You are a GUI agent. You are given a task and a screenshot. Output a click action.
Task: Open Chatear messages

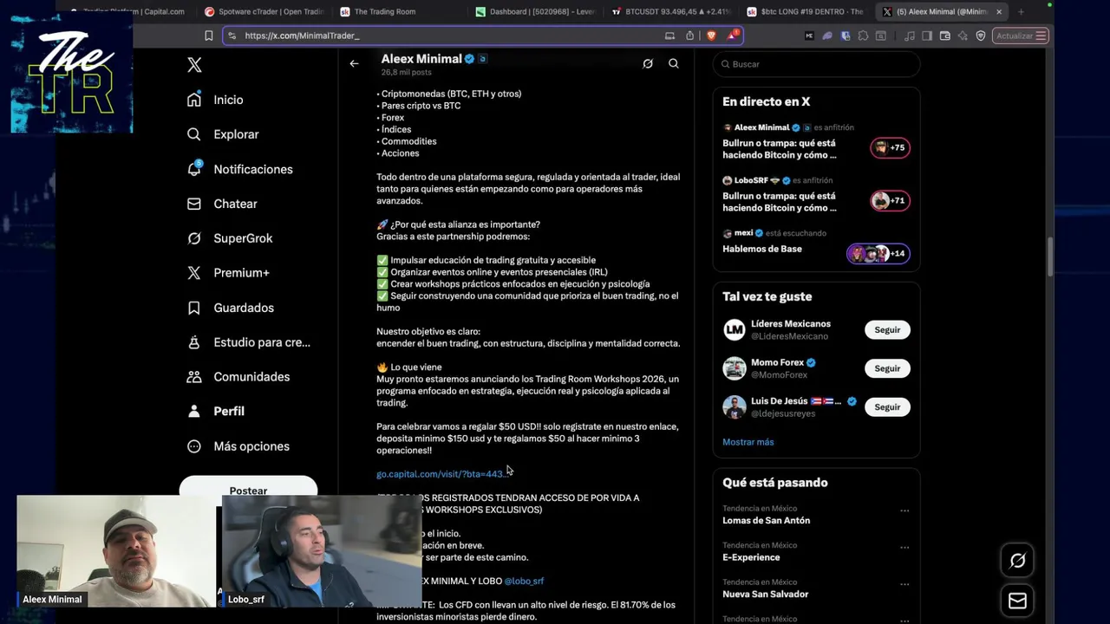click(x=222, y=204)
